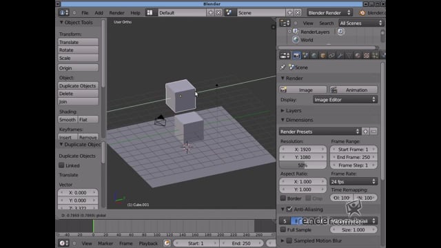Click the 50% resolution percentage slider
Viewport: 441px width, 248px height.
tap(303, 165)
